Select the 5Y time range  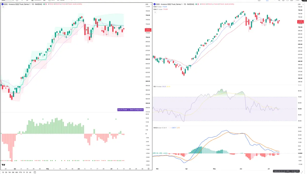27,172
